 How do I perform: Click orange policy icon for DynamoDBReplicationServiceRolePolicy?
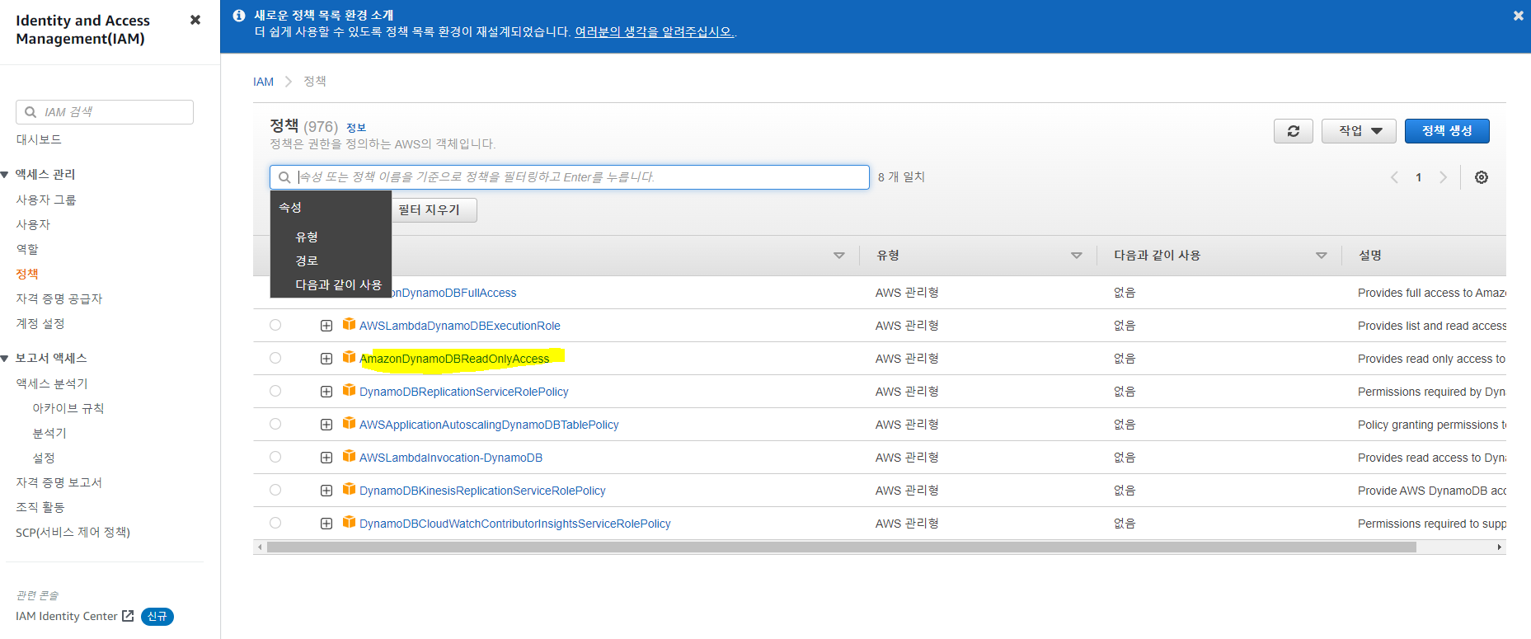pyautogui.click(x=350, y=390)
